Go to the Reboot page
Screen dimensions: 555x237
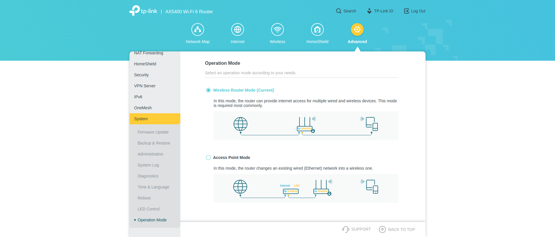pos(144,198)
